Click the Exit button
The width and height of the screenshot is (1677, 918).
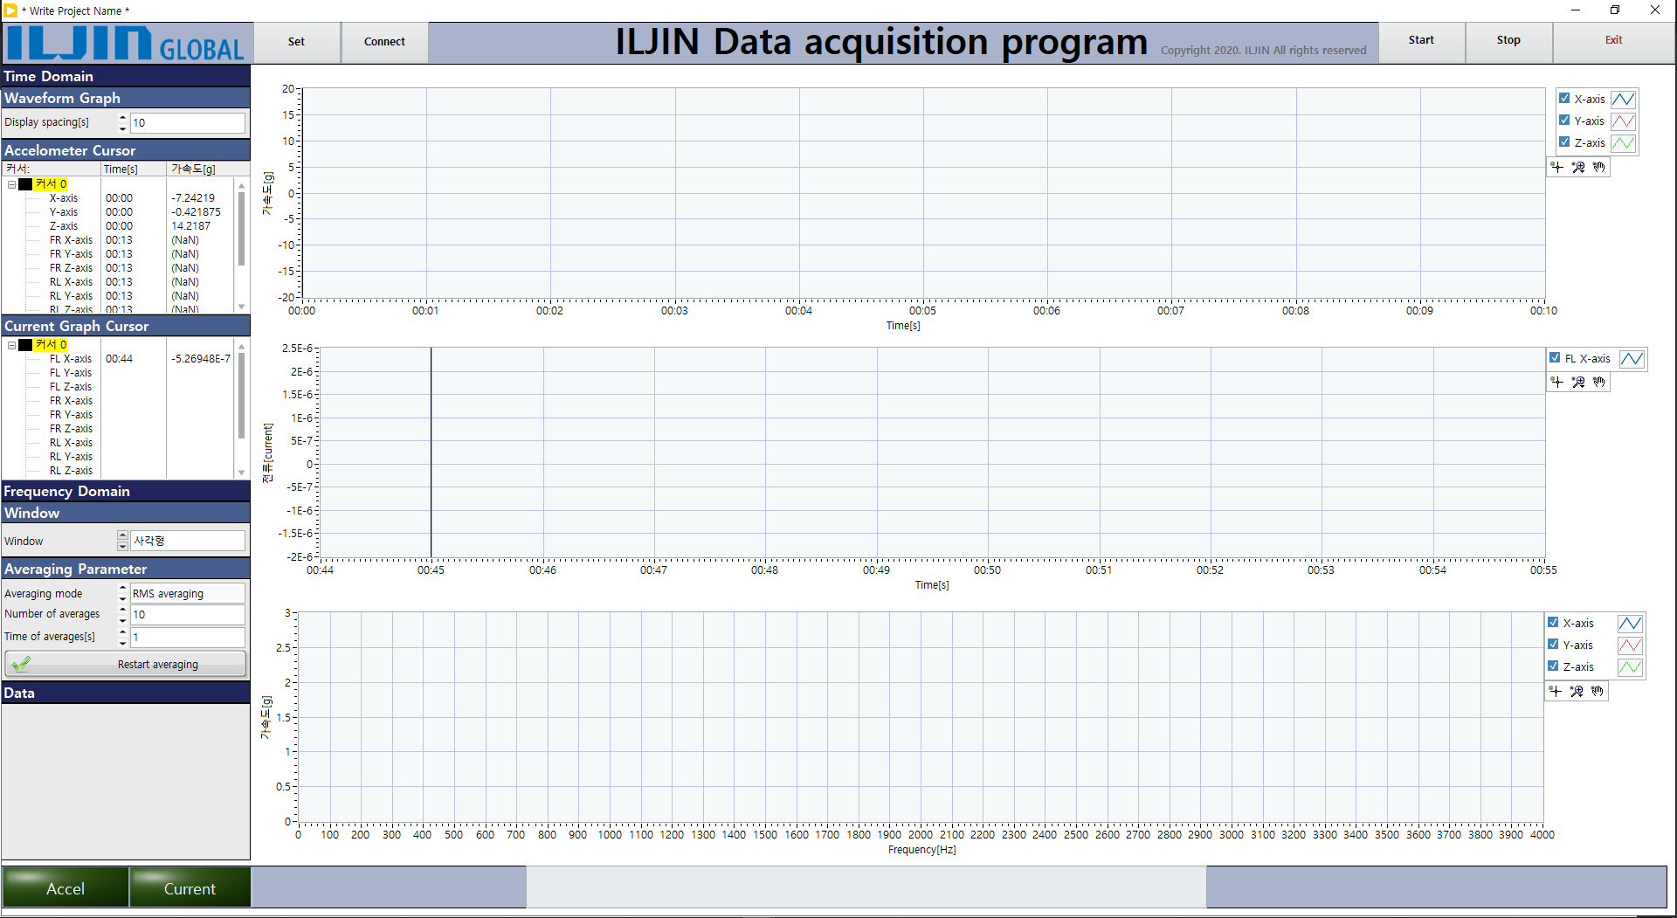coord(1613,41)
